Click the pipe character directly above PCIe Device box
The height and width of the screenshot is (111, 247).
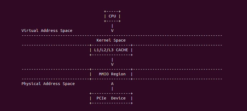click(112, 88)
